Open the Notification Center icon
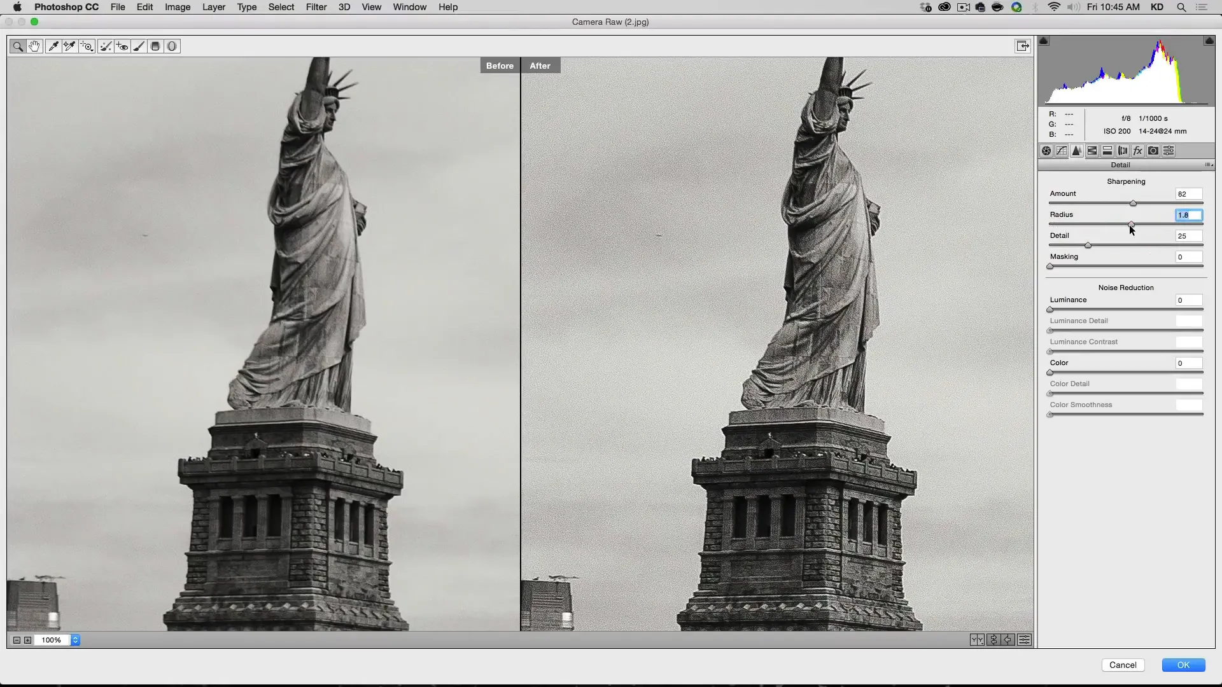 [x=1202, y=7]
